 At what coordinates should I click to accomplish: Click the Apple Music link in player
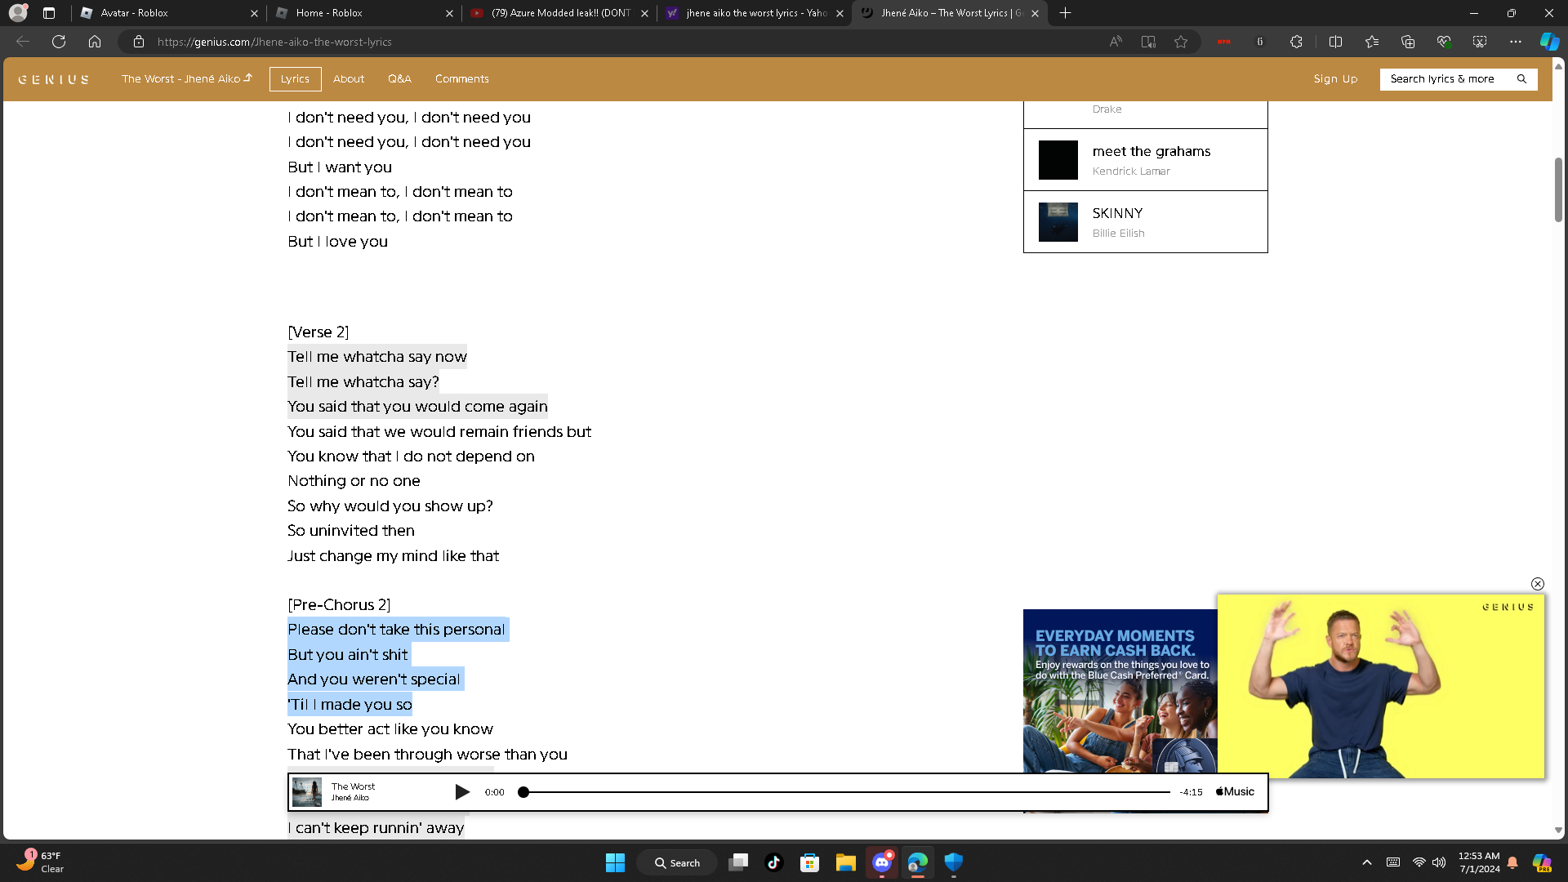(x=1235, y=792)
